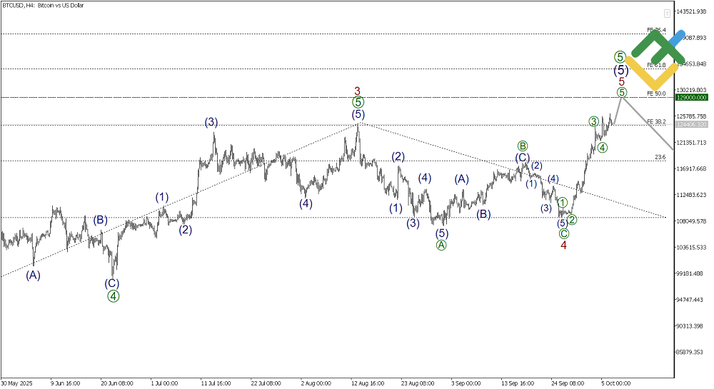Click the 9 Jun 16:00 date label
This screenshot has width=714, height=389.
pyautogui.click(x=65, y=383)
